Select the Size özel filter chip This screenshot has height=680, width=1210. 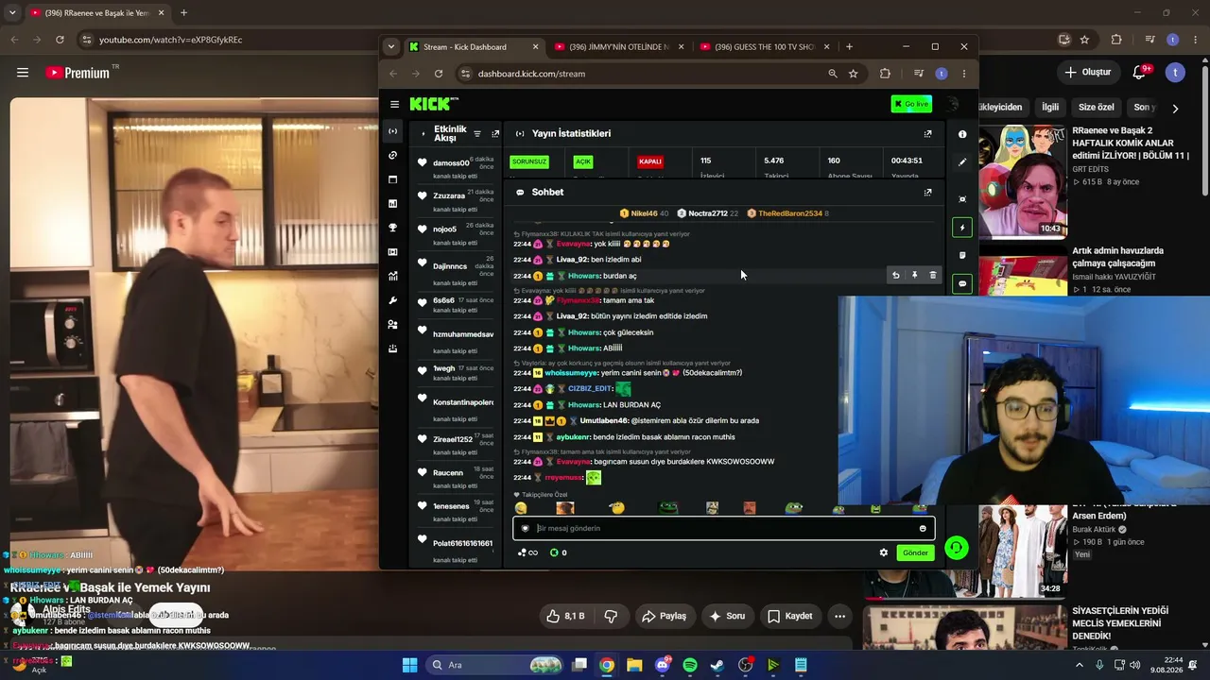[x=1097, y=108]
